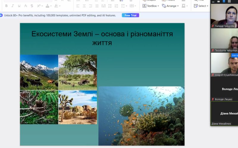Click the Select tool icon
The height and width of the screenshot is (148, 238).
[x=196, y=6]
